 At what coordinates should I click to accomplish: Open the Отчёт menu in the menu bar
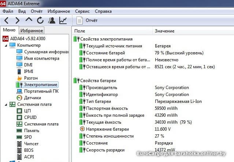37,11
